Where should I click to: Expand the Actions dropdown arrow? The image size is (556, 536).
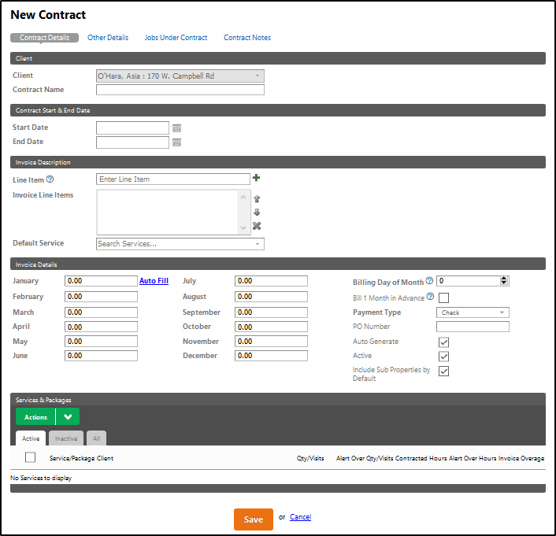pyautogui.click(x=68, y=417)
